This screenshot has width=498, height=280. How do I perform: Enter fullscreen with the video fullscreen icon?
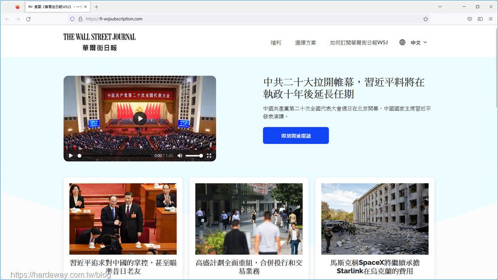coord(209,156)
